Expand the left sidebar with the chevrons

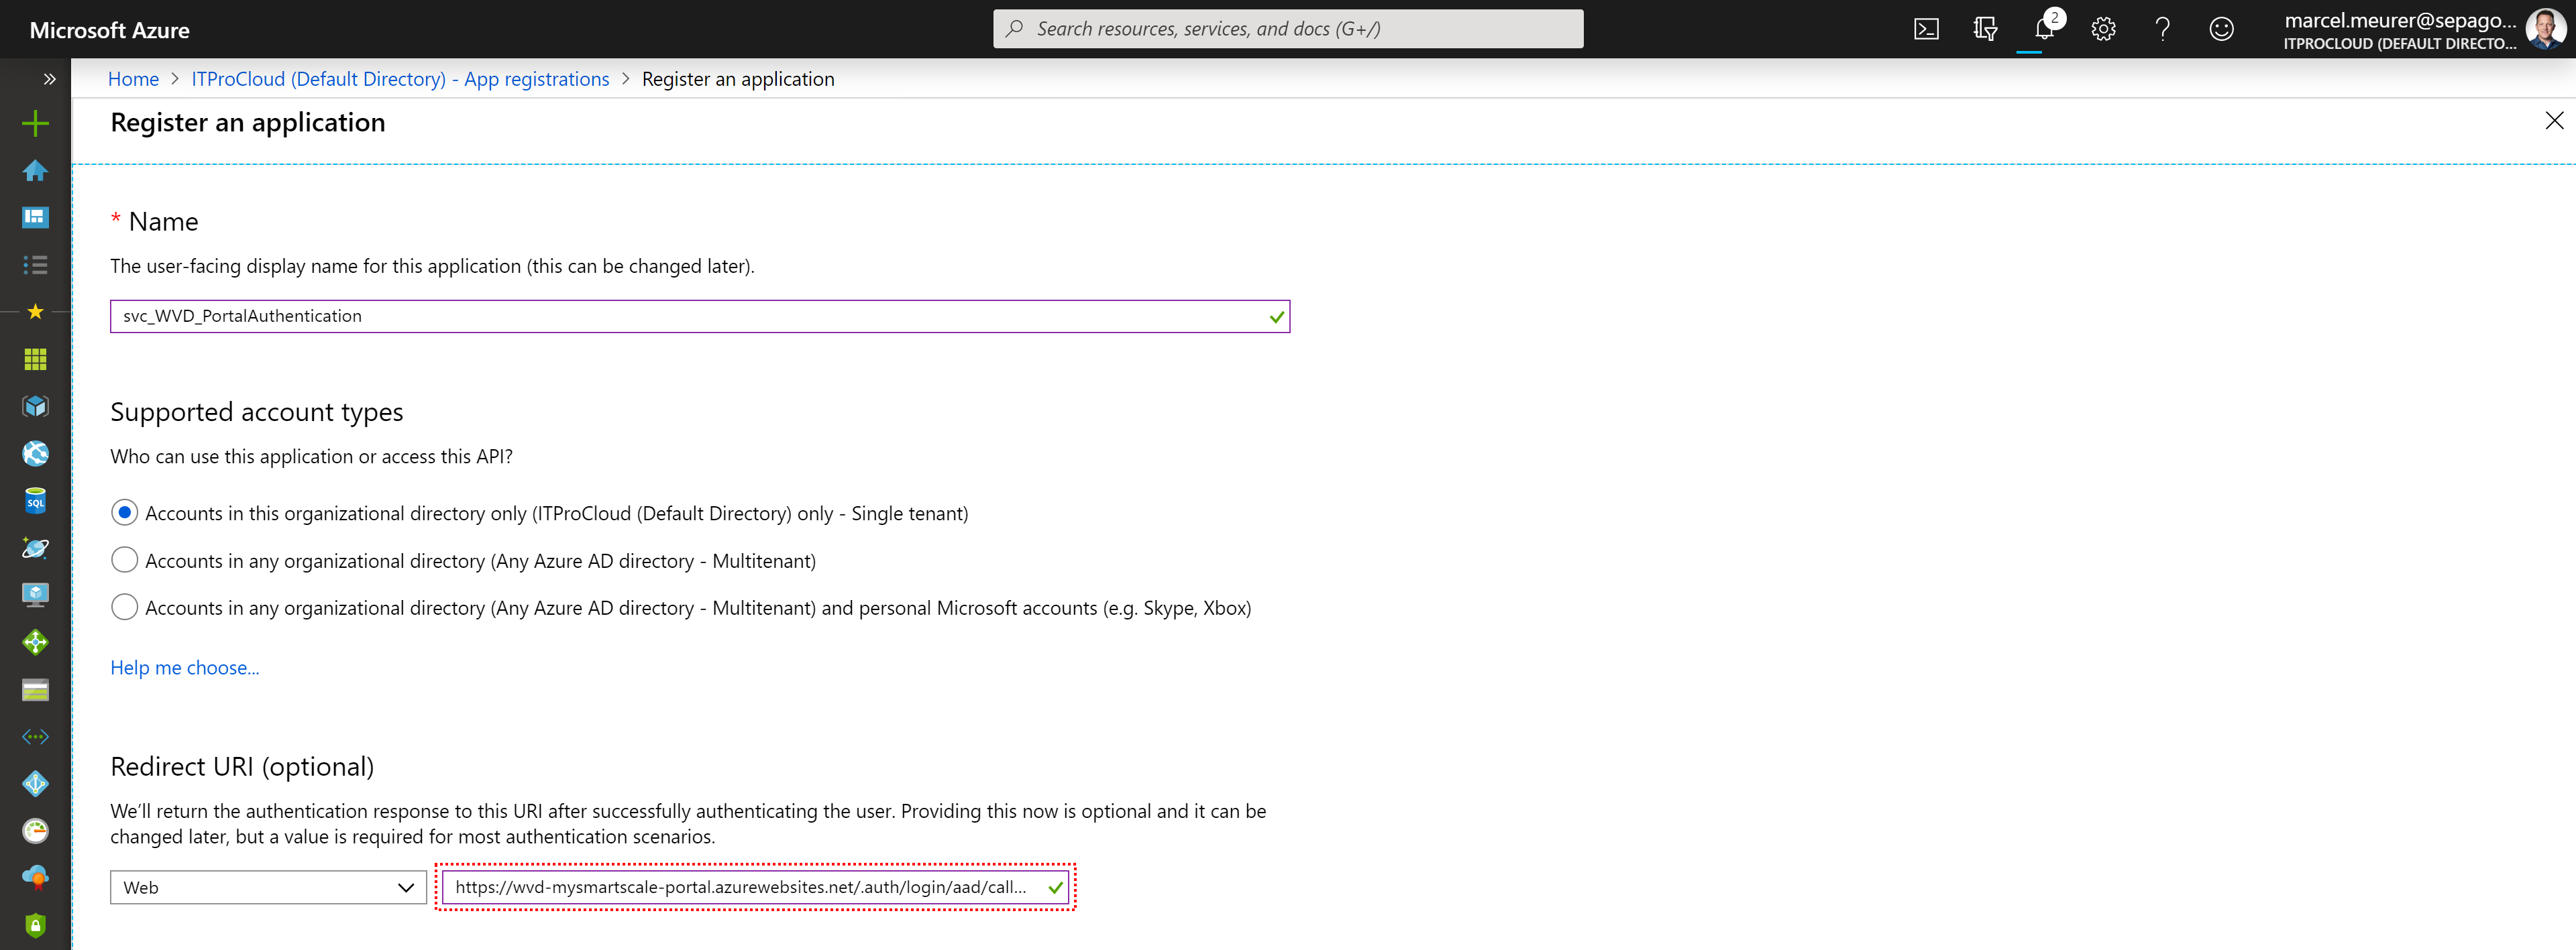point(49,79)
